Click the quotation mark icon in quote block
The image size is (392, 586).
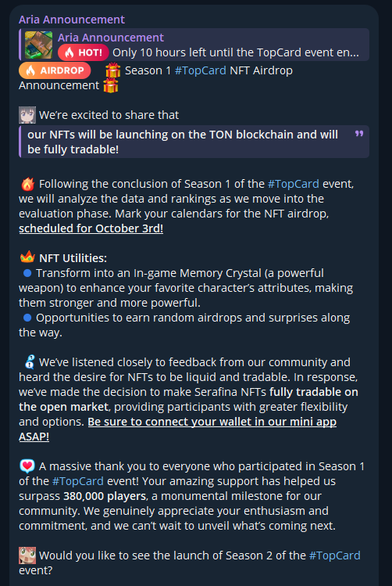[x=359, y=134]
